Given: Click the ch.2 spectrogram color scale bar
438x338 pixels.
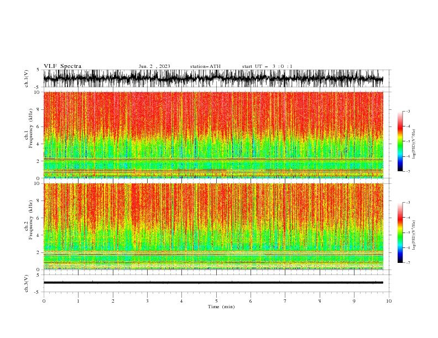Looking at the screenshot, I should coord(400,233).
